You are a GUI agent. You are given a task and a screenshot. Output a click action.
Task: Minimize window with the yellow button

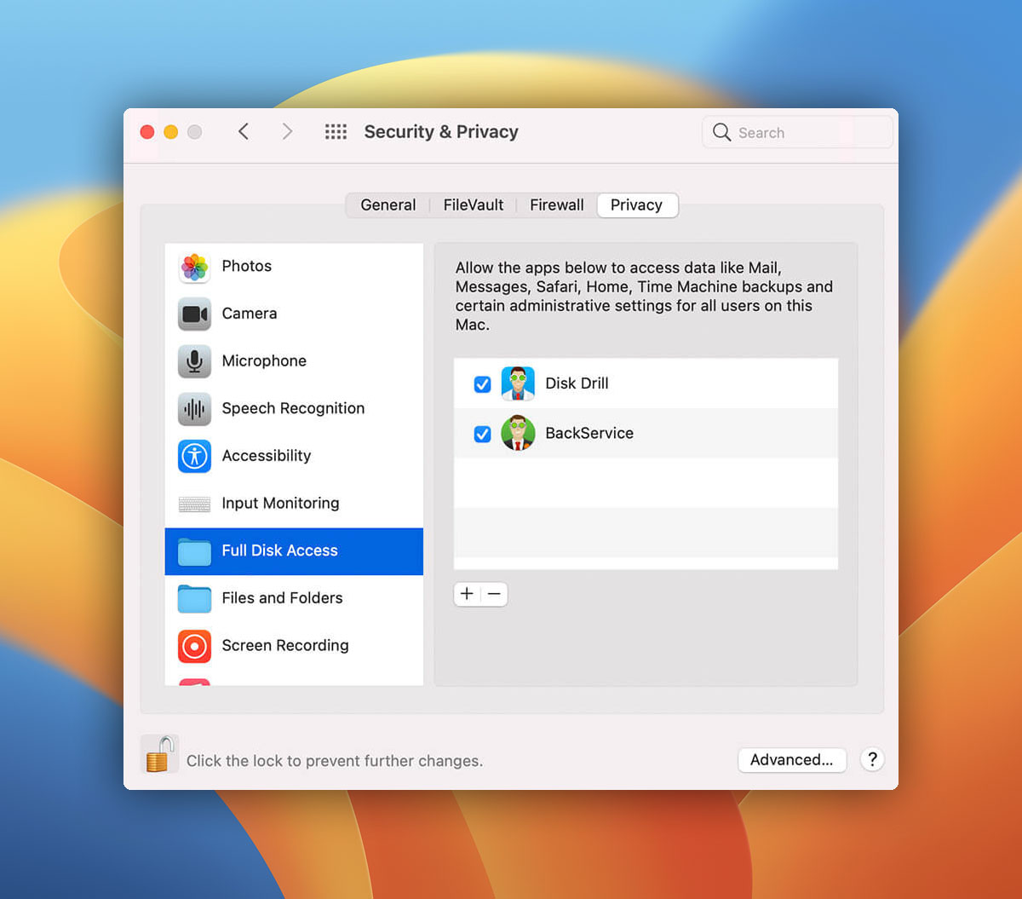click(x=170, y=132)
